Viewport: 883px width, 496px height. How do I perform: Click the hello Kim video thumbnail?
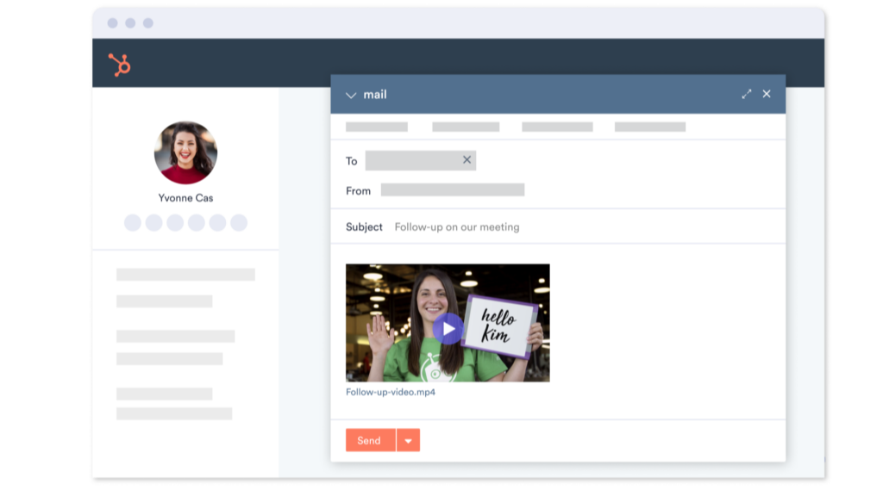click(448, 323)
